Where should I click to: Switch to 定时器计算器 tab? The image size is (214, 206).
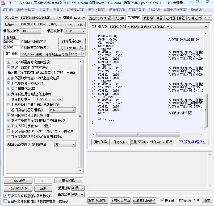tap(175, 18)
